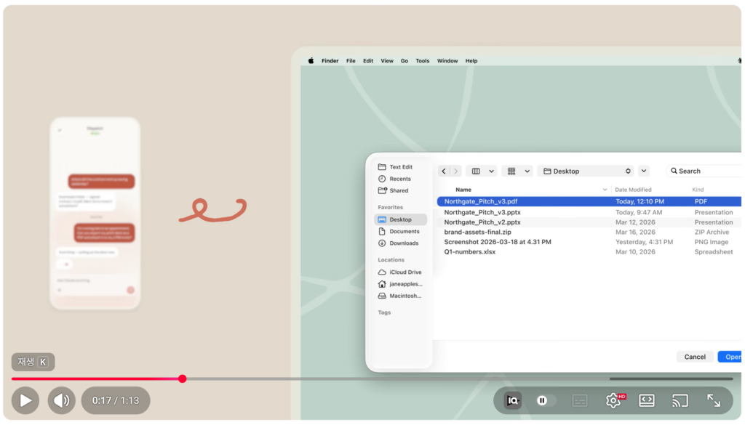Open the Tools menu in menu bar

(x=423, y=61)
